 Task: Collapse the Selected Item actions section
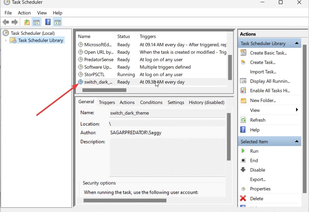[296, 142]
